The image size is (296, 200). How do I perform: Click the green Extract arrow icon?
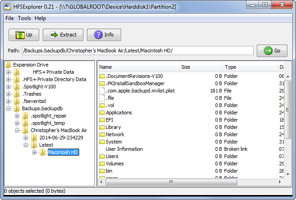(x=54, y=35)
